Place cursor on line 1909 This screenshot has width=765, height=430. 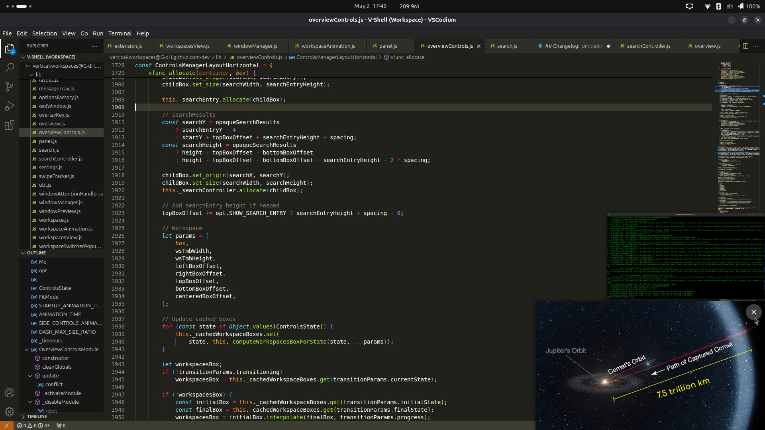pos(423,107)
